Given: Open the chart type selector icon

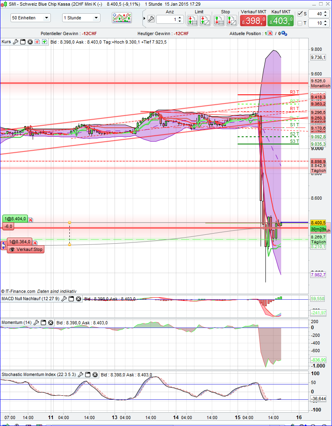Looking at the screenshot, I should point(122,18).
